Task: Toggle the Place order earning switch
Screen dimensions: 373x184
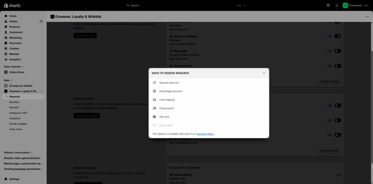Action: [338, 51]
